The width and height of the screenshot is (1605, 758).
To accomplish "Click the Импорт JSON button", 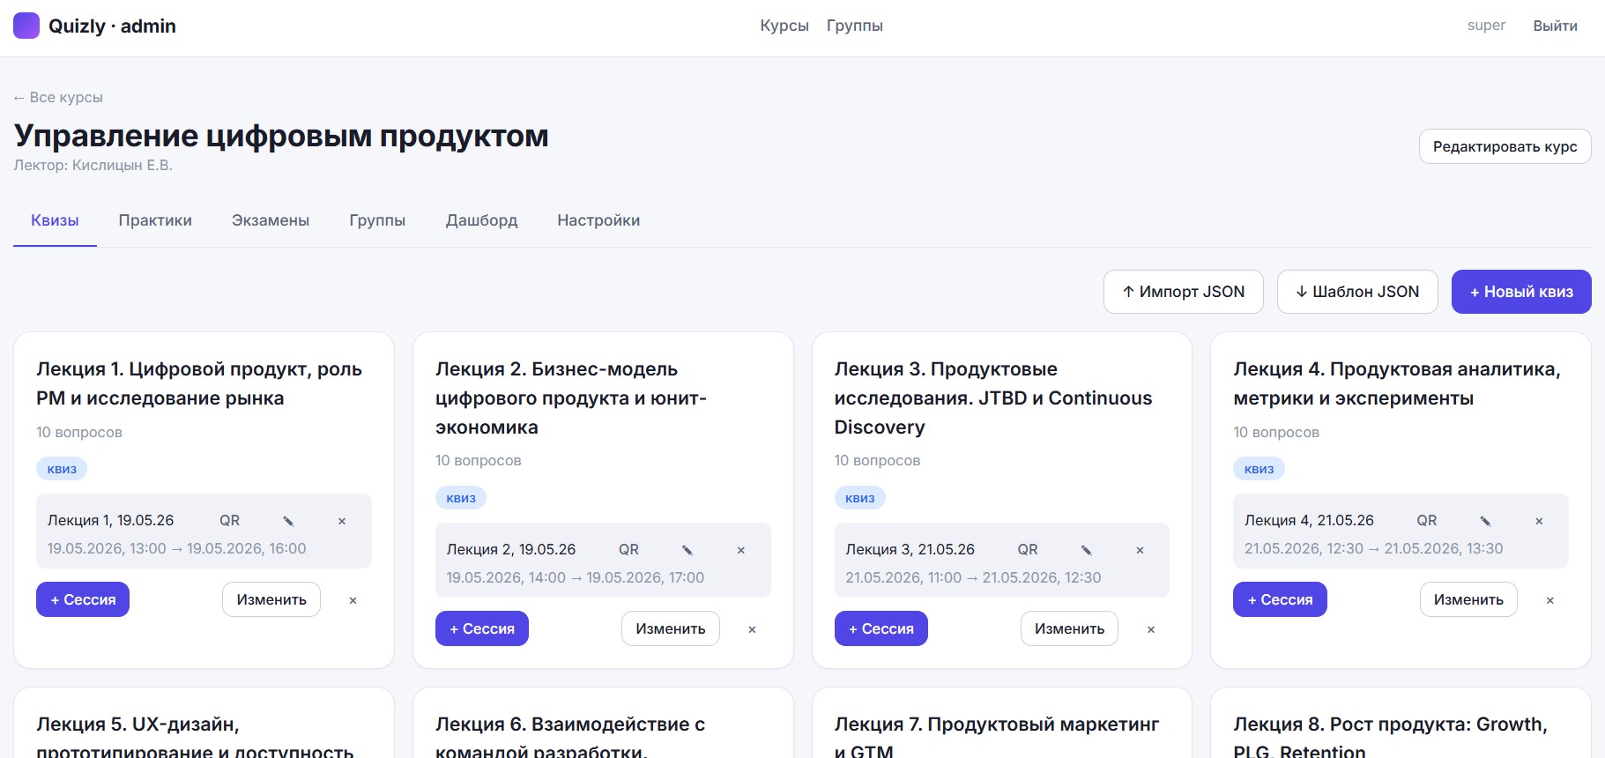I will tap(1184, 292).
